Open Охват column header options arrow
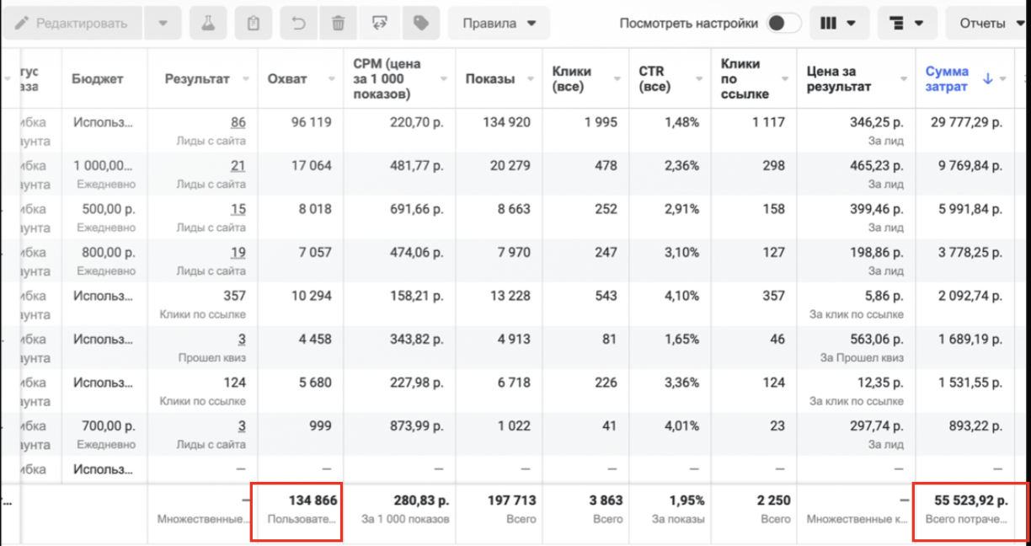Image resolution: width=1031 pixels, height=546 pixels. tap(327, 79)
